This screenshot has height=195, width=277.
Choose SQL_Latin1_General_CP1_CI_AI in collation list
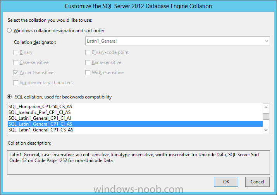click(135, 118)
